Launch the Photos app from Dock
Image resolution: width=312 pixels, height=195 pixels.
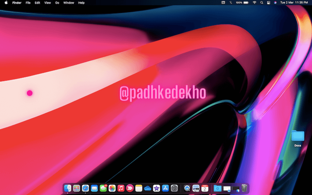coord(112,188)
